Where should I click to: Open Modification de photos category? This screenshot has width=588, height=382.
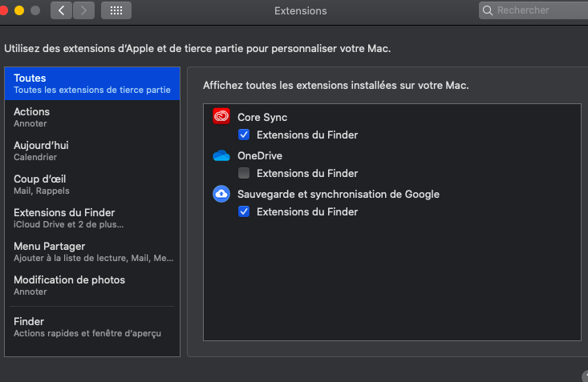(92, 285)
